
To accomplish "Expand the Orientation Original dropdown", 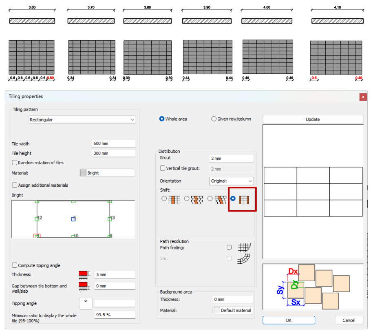I will coord(231,181).
